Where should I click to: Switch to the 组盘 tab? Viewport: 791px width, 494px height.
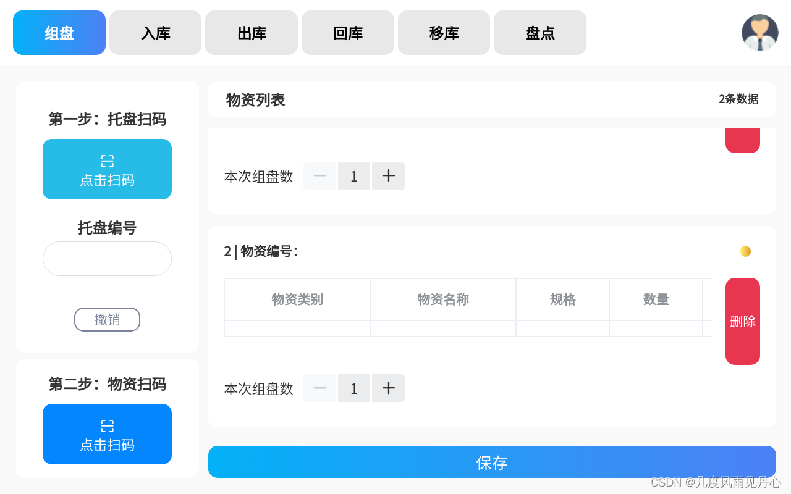pos(59,33)
